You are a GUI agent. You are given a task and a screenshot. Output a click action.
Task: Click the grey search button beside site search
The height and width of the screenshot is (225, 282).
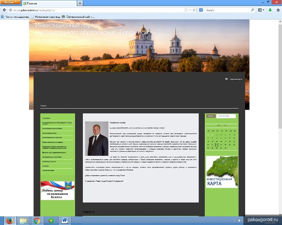coord(211,116)
